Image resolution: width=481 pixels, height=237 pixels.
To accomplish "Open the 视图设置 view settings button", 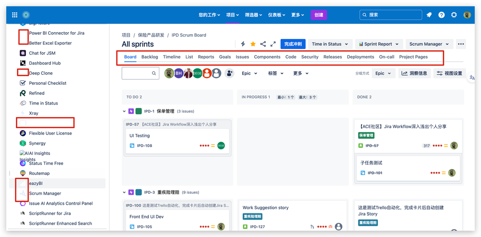I will 450,73.
